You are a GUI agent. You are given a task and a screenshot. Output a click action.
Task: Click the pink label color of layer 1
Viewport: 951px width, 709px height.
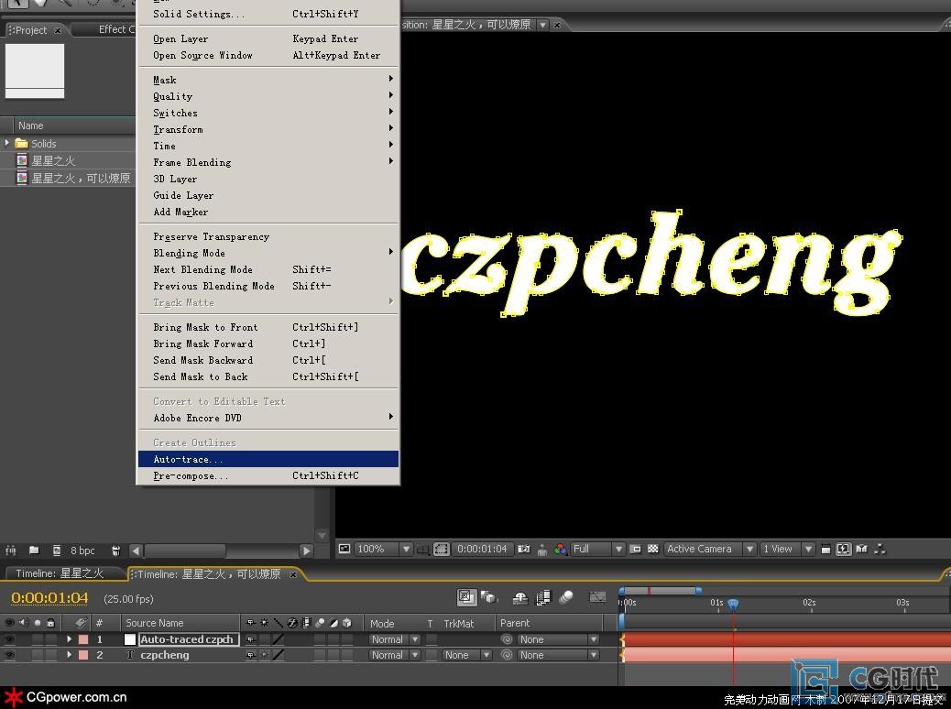83,639
